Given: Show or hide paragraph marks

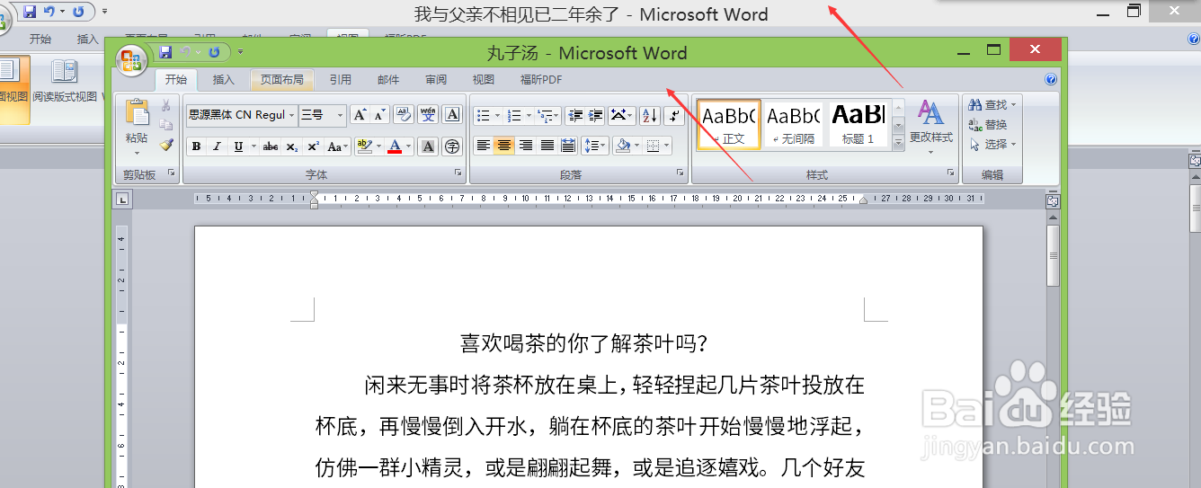Looking at the screenshot, I should click(675, 115).
